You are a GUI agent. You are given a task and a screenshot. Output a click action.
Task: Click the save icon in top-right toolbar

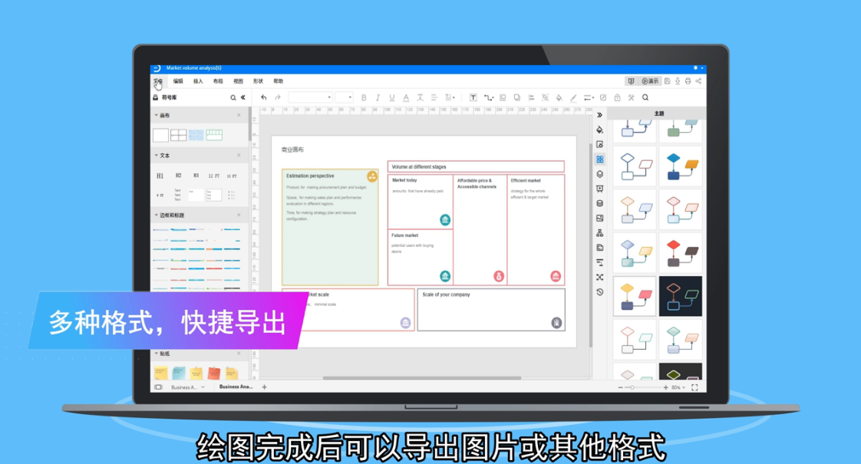667,81
